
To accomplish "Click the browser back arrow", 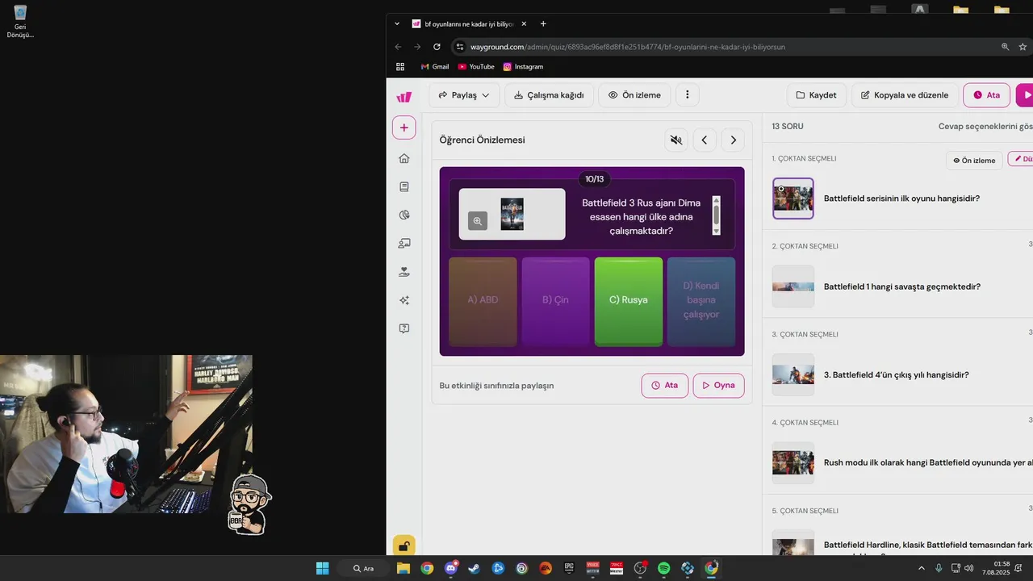I will point(398,47).
